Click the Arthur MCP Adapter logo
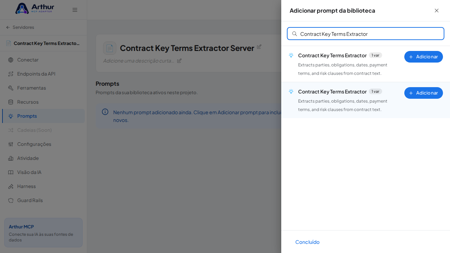 (x=34, y=8)
